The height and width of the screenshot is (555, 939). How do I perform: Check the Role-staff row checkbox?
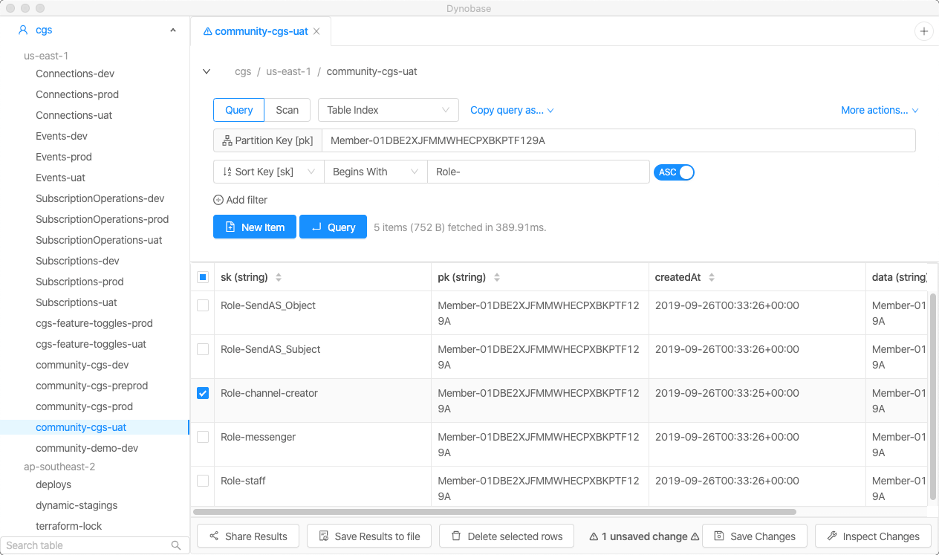pyautogui.click(x=203, y=481)
